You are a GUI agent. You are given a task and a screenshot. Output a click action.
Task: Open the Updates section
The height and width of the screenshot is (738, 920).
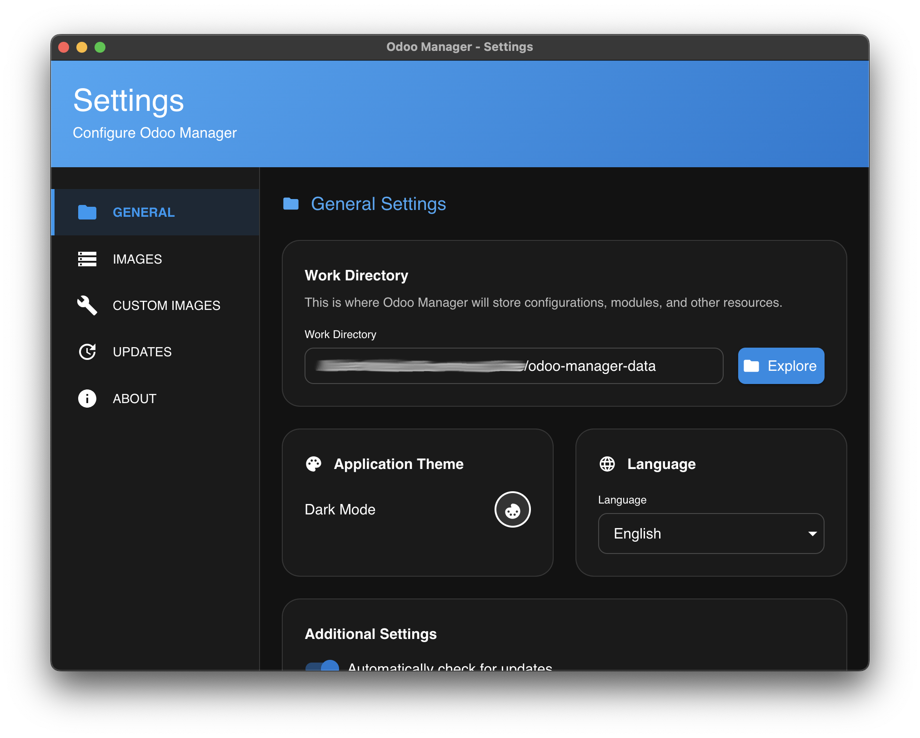[x=142, y=351]
